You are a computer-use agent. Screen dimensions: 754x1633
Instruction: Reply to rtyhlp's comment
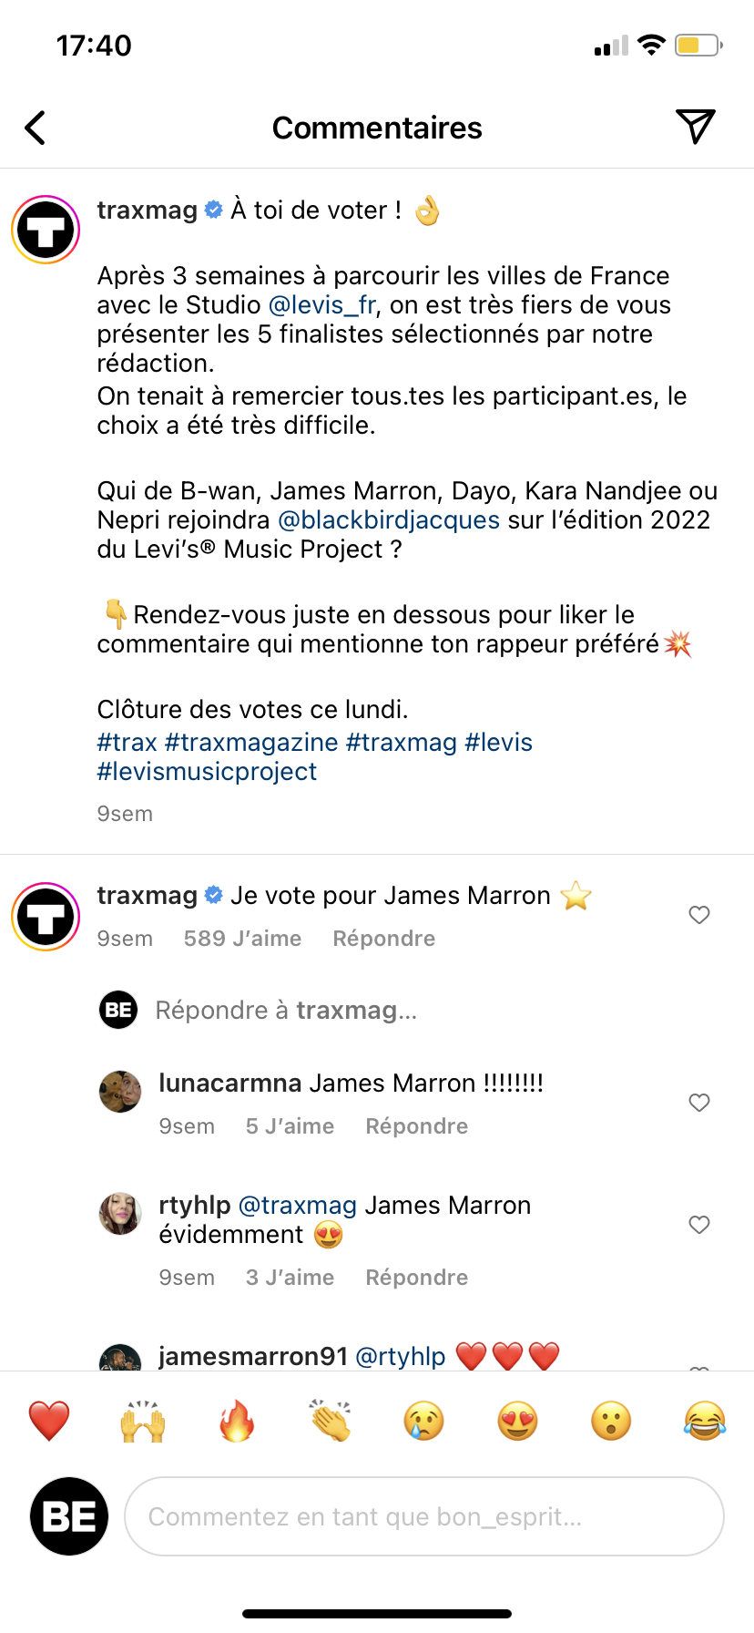(416, 1278)
